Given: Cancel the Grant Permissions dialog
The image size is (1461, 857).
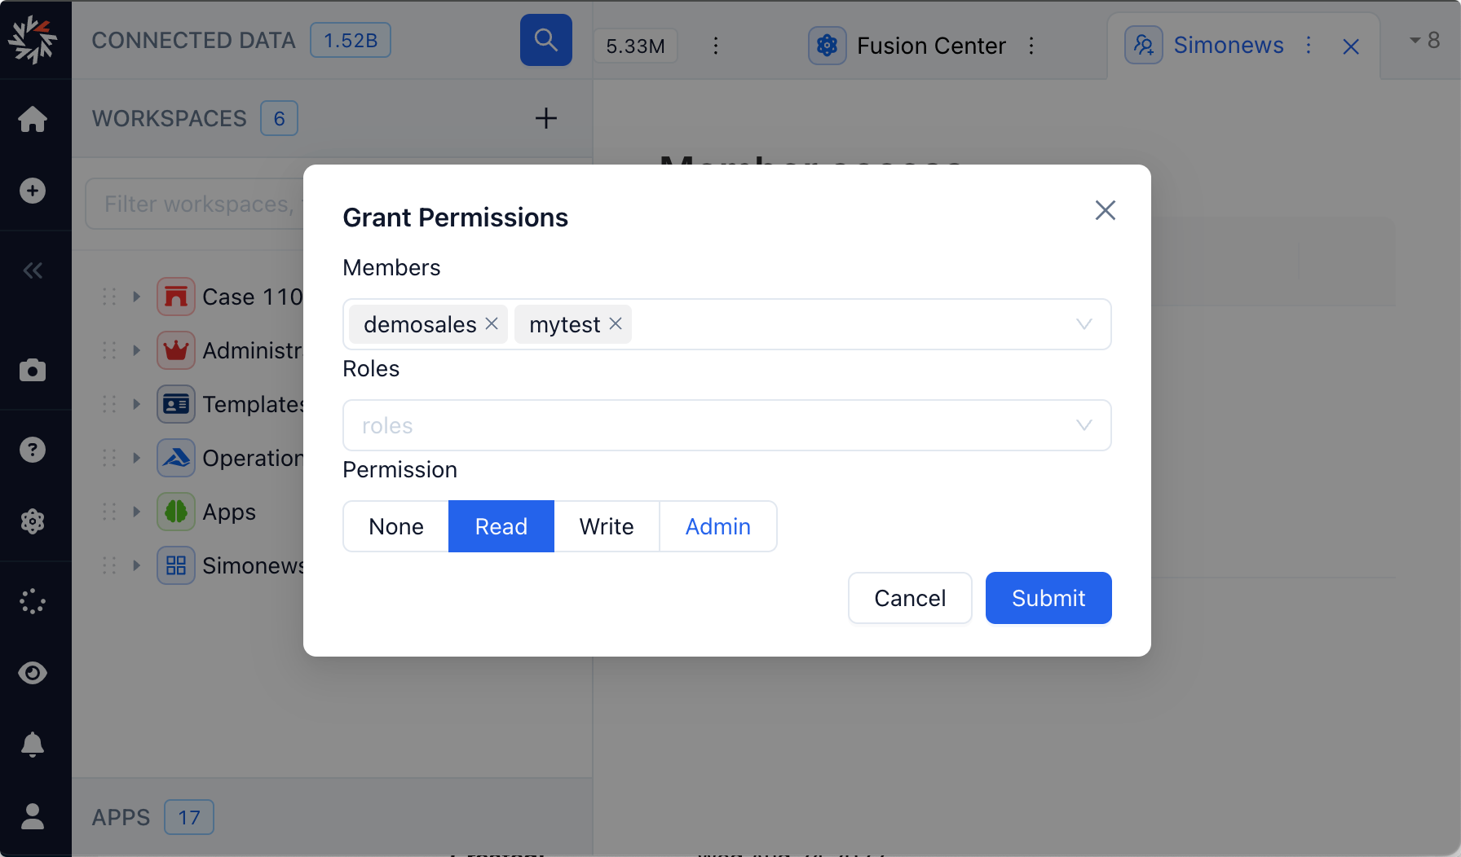Looking at the screenshot, I should (x=910, y=598).
